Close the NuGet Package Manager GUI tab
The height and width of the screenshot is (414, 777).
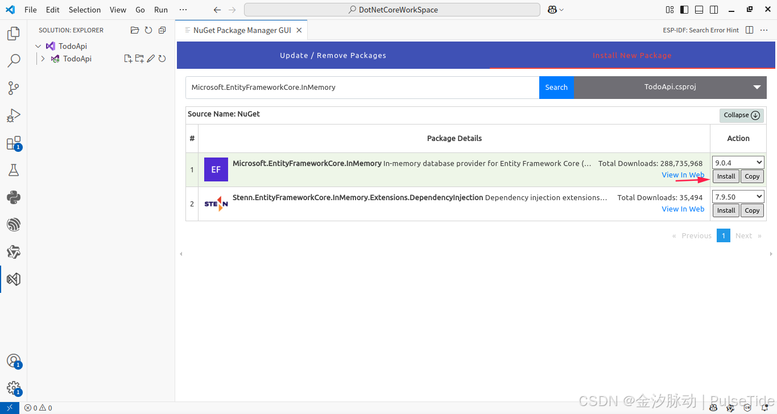point(299,30)
